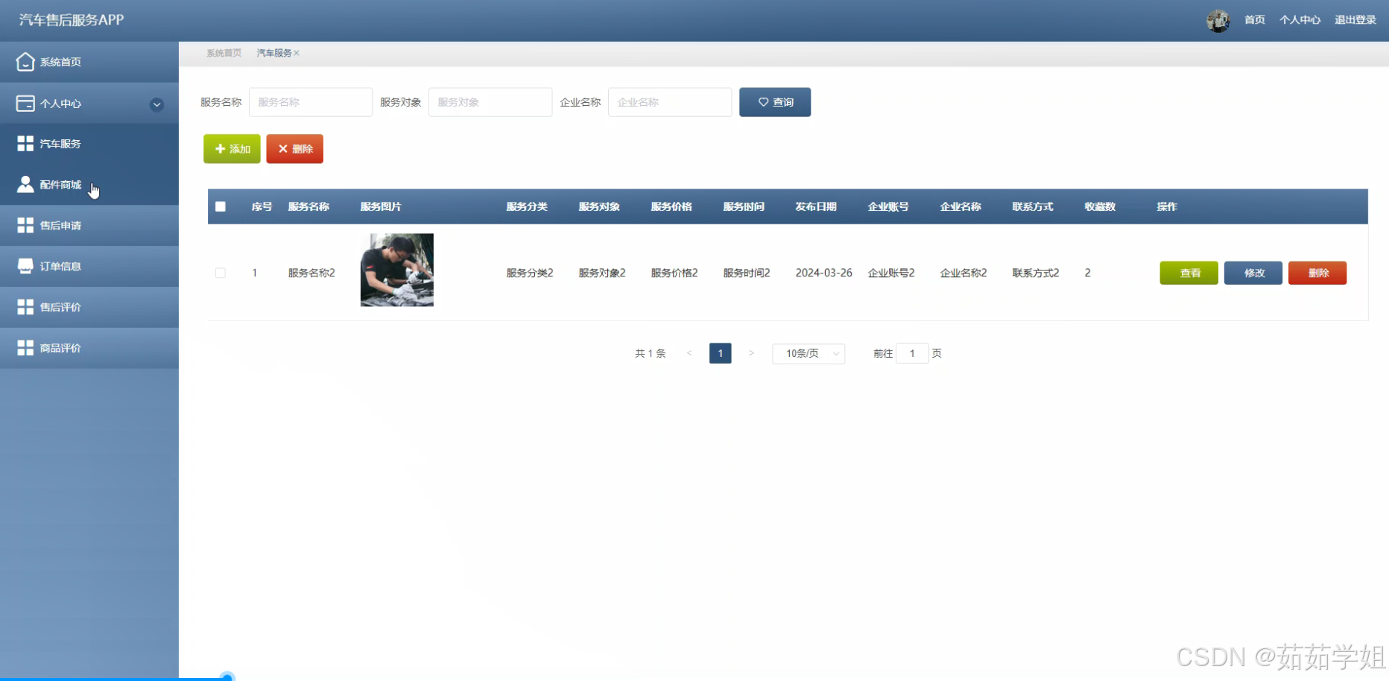Open 售后申请 in the sidebar
This screenshot has width=1389, height=681.
(x=89, y=225)
